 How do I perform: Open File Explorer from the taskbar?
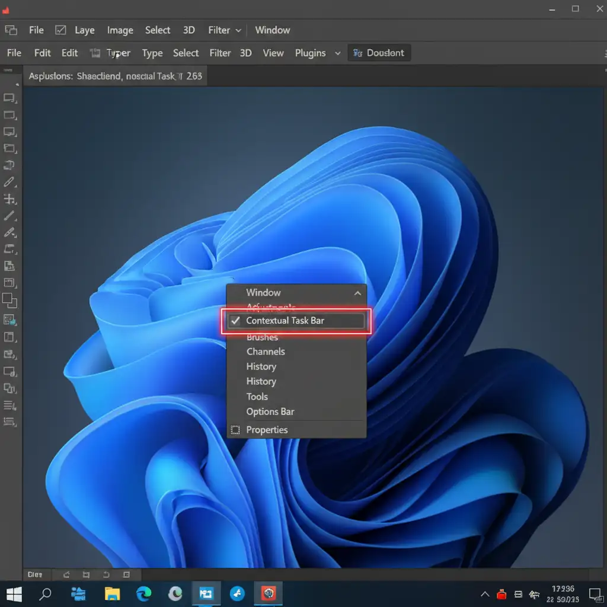click(x=112, y=593)
